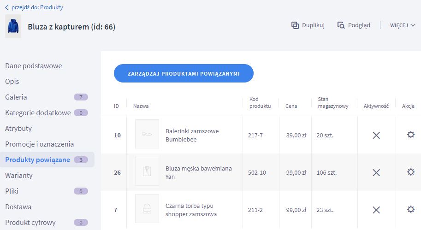
Task: Open gear actions for Czarna torba shopper
Action: 410,209
